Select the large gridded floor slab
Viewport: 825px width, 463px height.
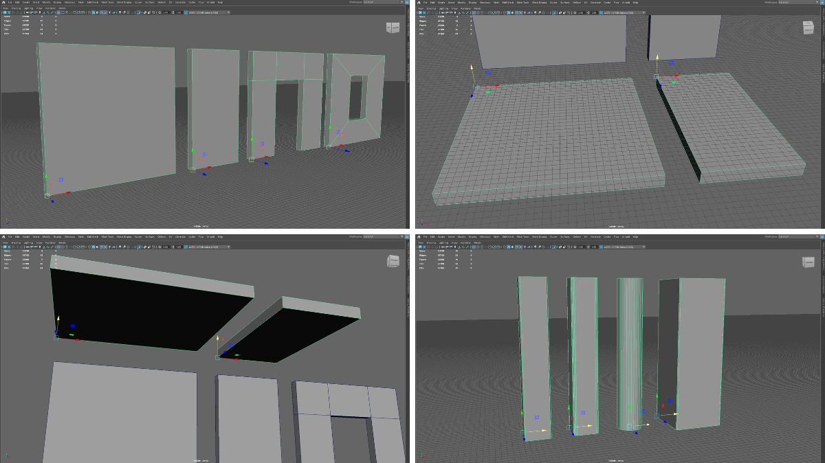550,141
